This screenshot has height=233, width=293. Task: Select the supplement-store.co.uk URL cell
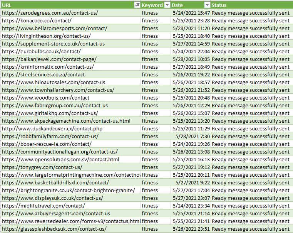tap(71, 44)
